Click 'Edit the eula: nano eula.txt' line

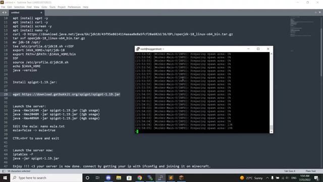(x=38, y=126)
